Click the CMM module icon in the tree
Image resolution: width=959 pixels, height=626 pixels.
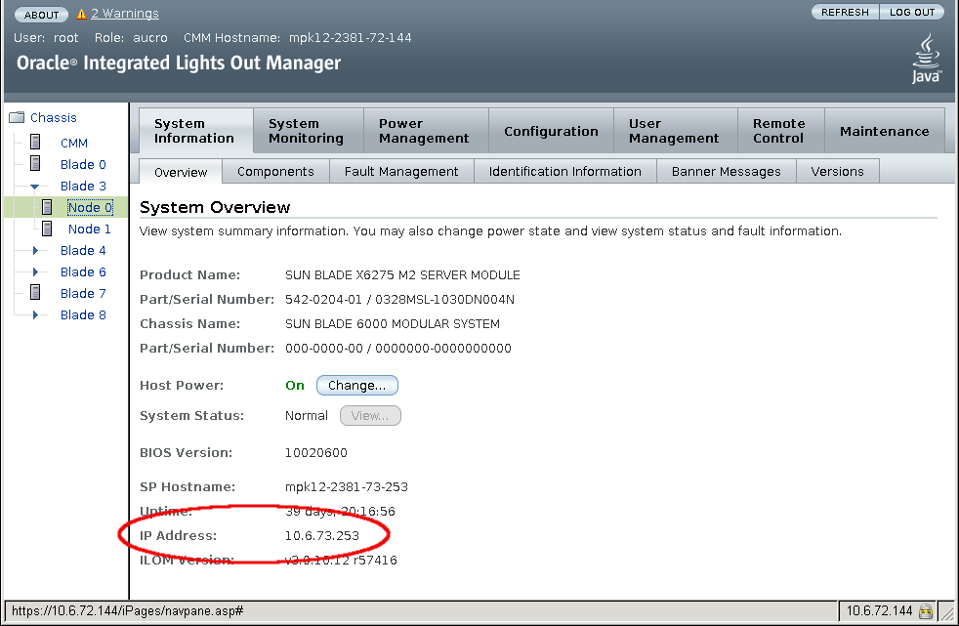click(34, 142)
